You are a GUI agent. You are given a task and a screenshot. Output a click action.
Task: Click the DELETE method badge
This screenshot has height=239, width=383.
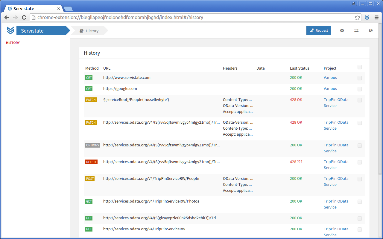click(91, 162)
